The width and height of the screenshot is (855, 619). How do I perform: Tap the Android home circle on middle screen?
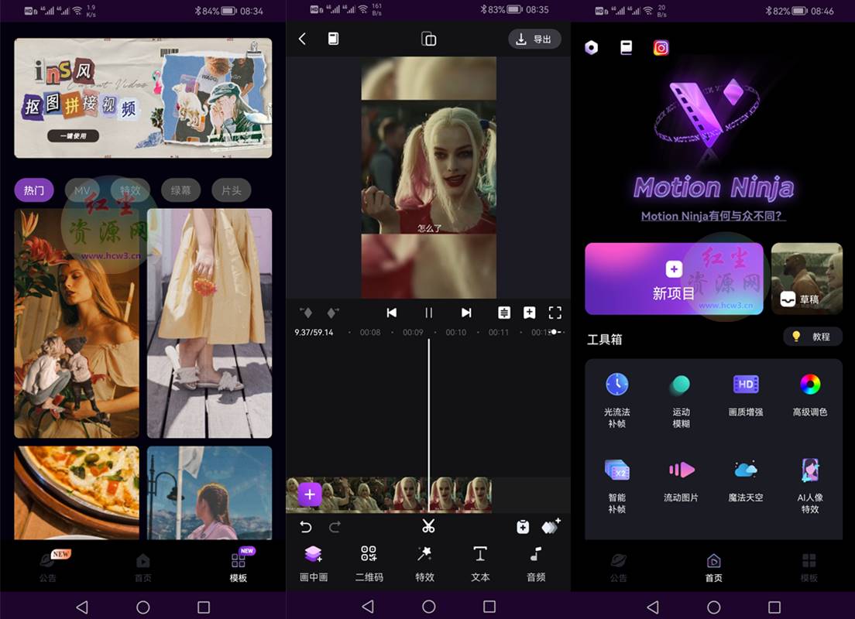[428, 607]
